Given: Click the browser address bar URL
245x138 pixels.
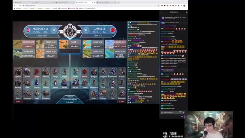Looking at the screenshot, I should point(30,6).
